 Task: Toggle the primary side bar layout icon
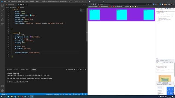pos(70,2)
